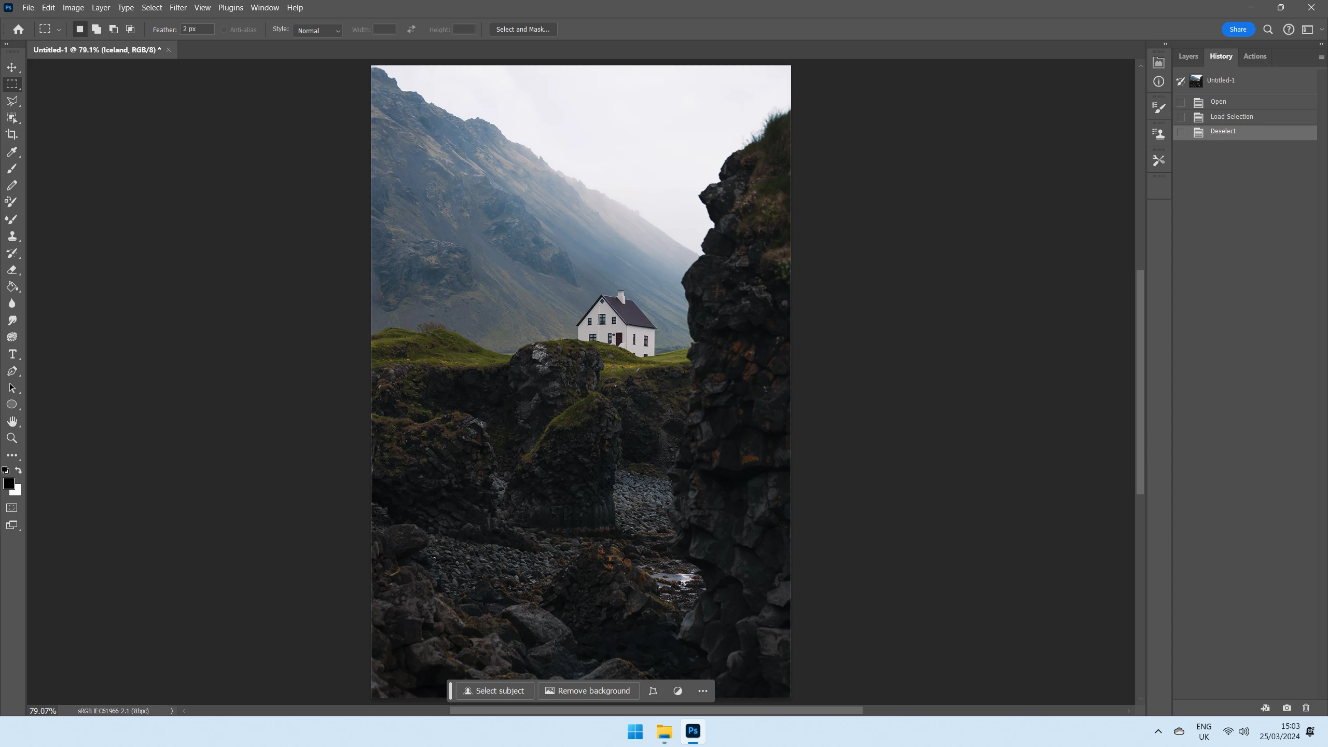Select the Eraser tool
1328x747 pixels.
coord(12,270)
